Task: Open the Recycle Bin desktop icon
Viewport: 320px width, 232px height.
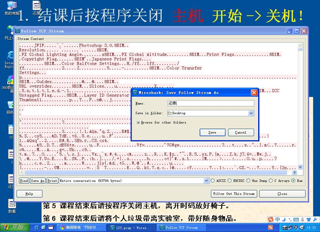Action: 10,107
